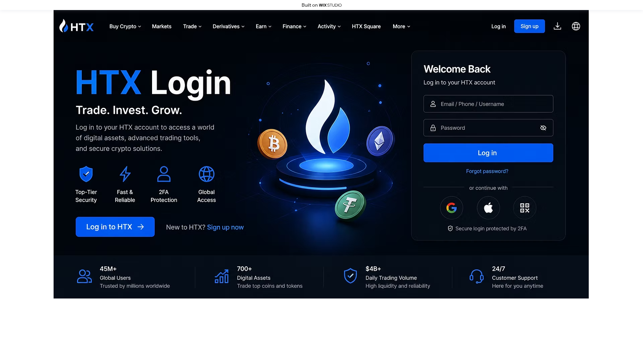Expand the Buy Crypto dropdown
643x361 pixels.
pyautogui.click(x=125, y=26)
